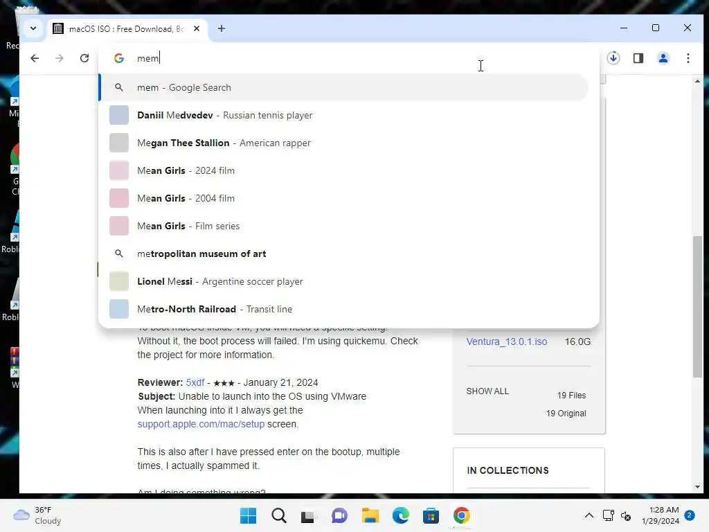Open the notification badge showing 2
Screen dimensions: 709x532
[x=689, y=515]
